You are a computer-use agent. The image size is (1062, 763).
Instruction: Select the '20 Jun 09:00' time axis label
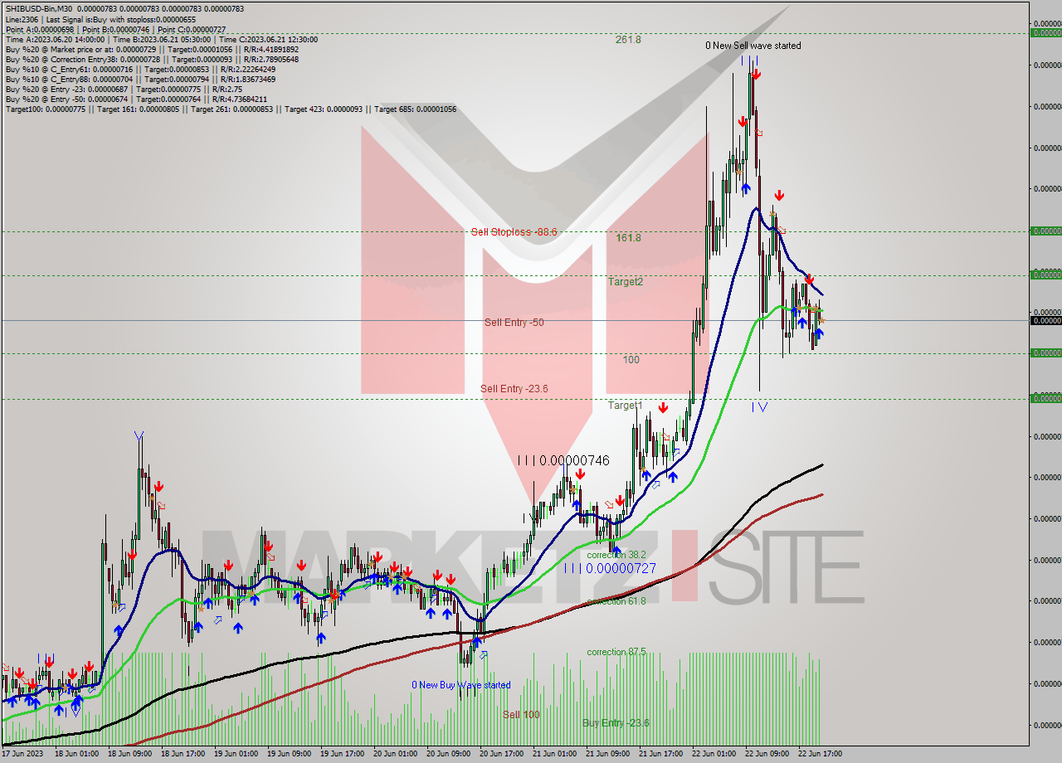pos(449,754)
